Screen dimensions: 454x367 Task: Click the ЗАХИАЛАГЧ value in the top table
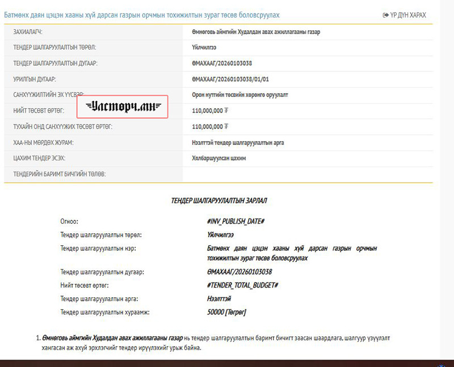(256, 32)
